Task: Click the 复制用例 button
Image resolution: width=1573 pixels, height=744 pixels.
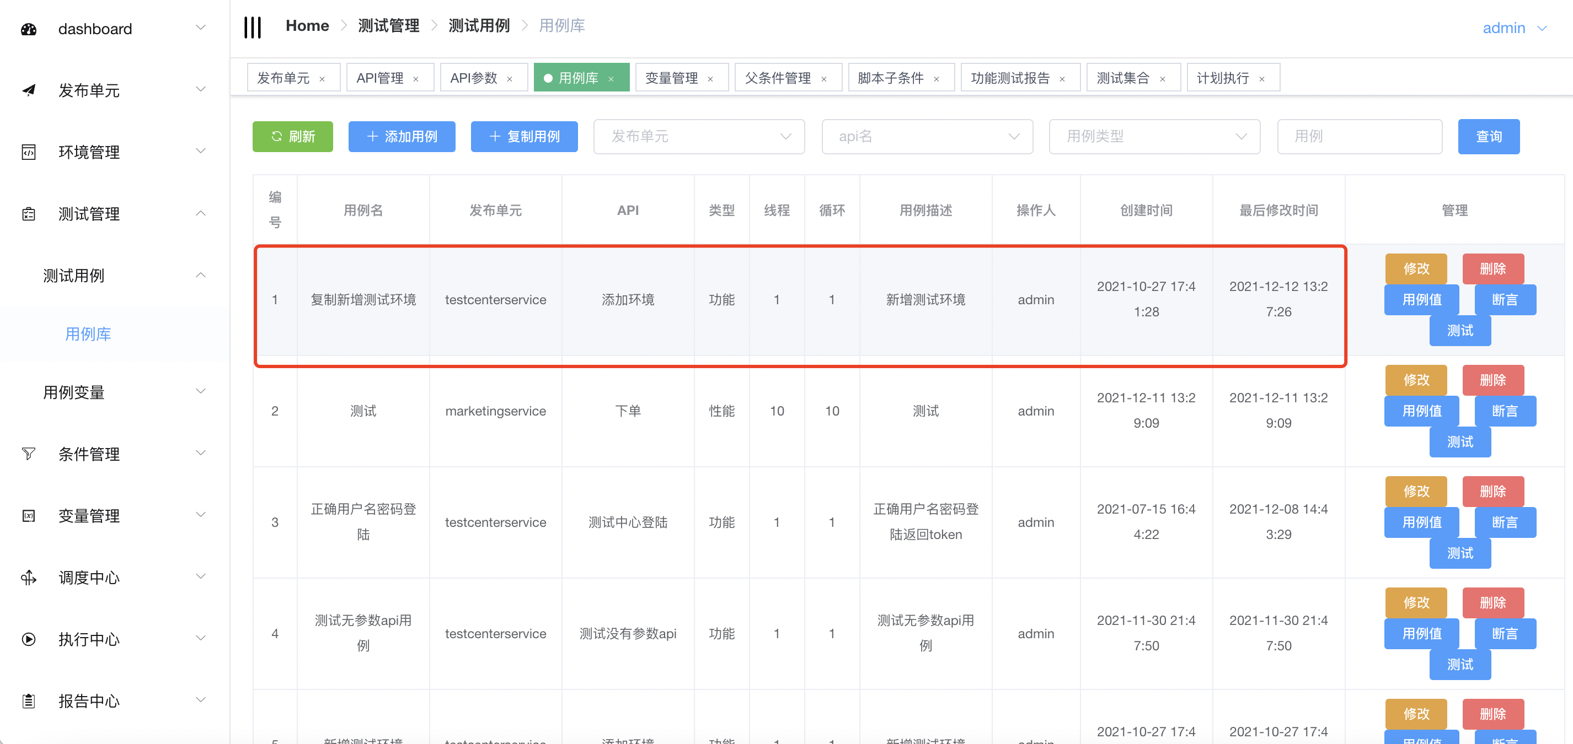Action: (x=524, y=137)
